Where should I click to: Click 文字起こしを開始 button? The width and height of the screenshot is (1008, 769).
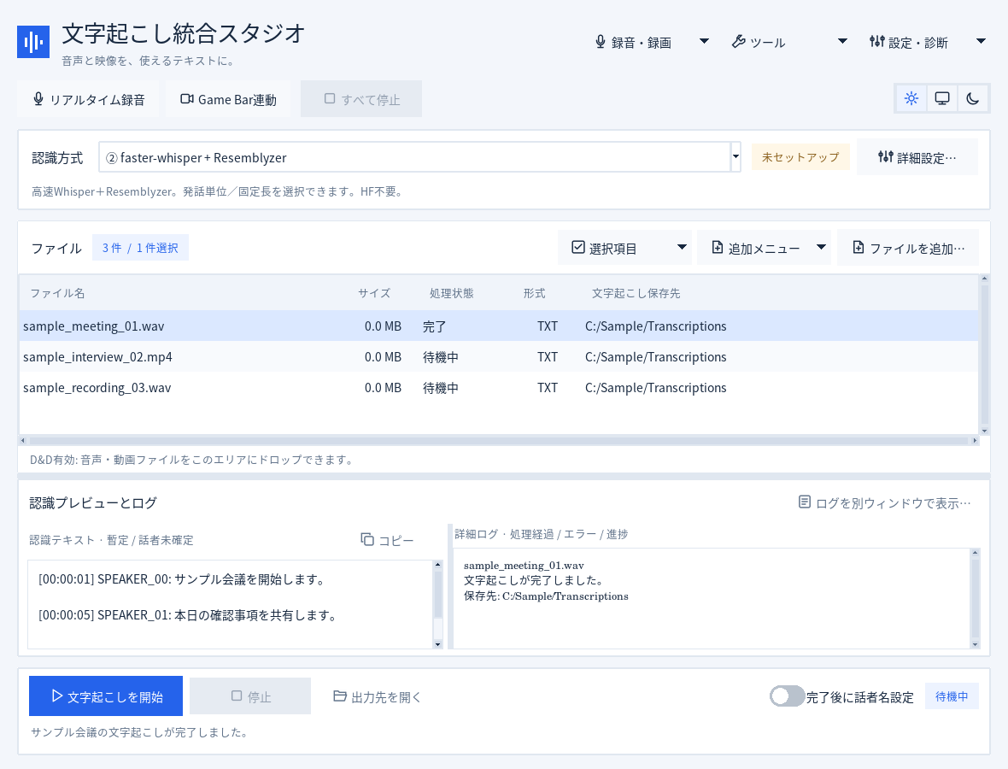[x=106, y=696]
